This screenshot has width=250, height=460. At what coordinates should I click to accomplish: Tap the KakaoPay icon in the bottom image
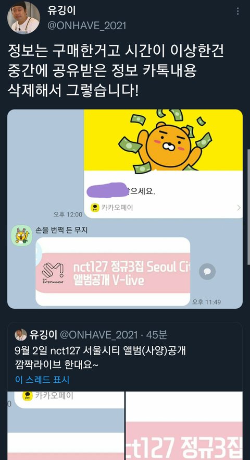[x=28, y=395]
